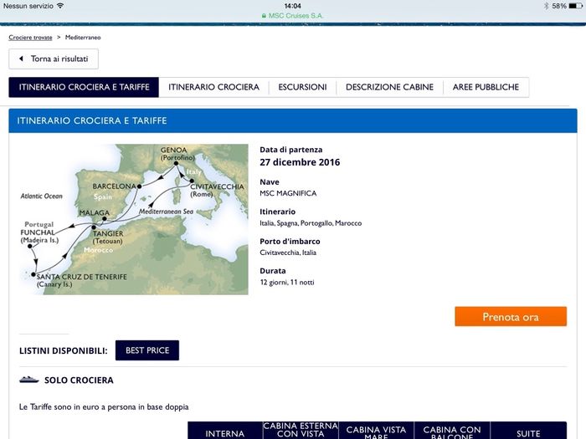
Task: Select the Aree Pubbliche tab
Action: click(486, 87)
